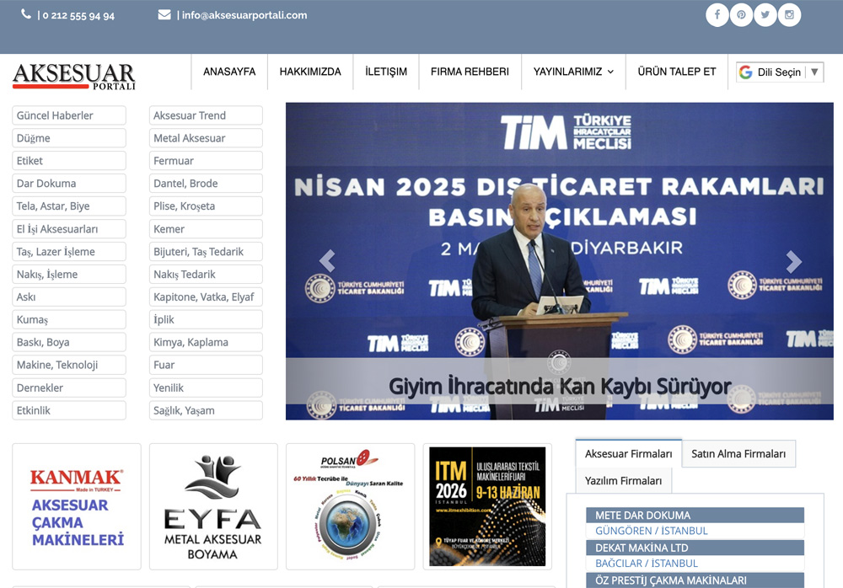Open the Facebook social icon

717,15
